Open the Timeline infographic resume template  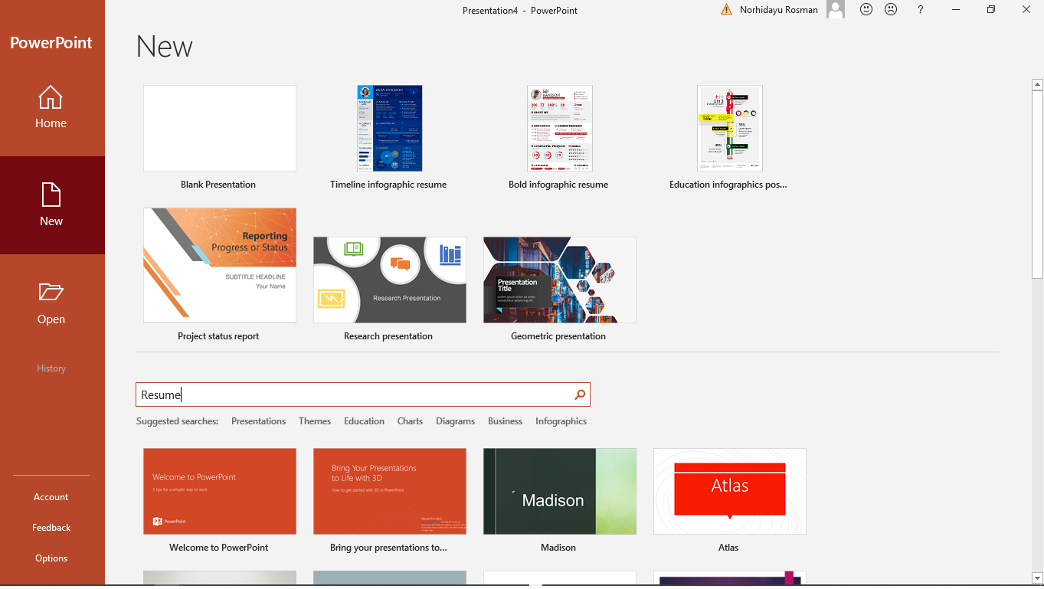coord(388,128)
